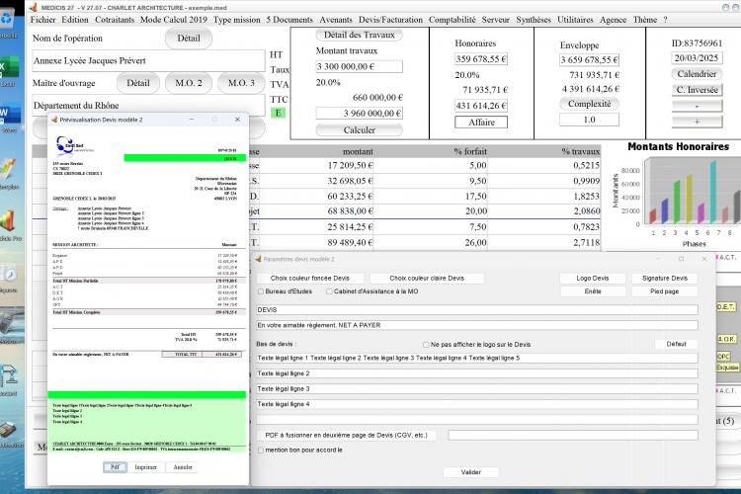Screen dimensions: 741x494
Task: Click Pdf button in preview window
Action: [115, 467]
